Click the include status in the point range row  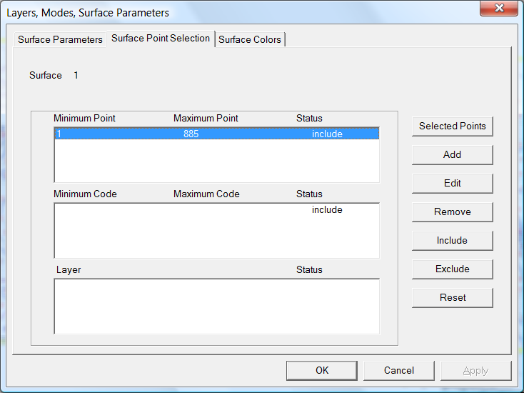(x=327, y=134)
